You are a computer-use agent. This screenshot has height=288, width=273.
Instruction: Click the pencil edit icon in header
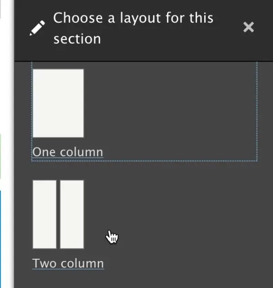click(x=39, y=28)
